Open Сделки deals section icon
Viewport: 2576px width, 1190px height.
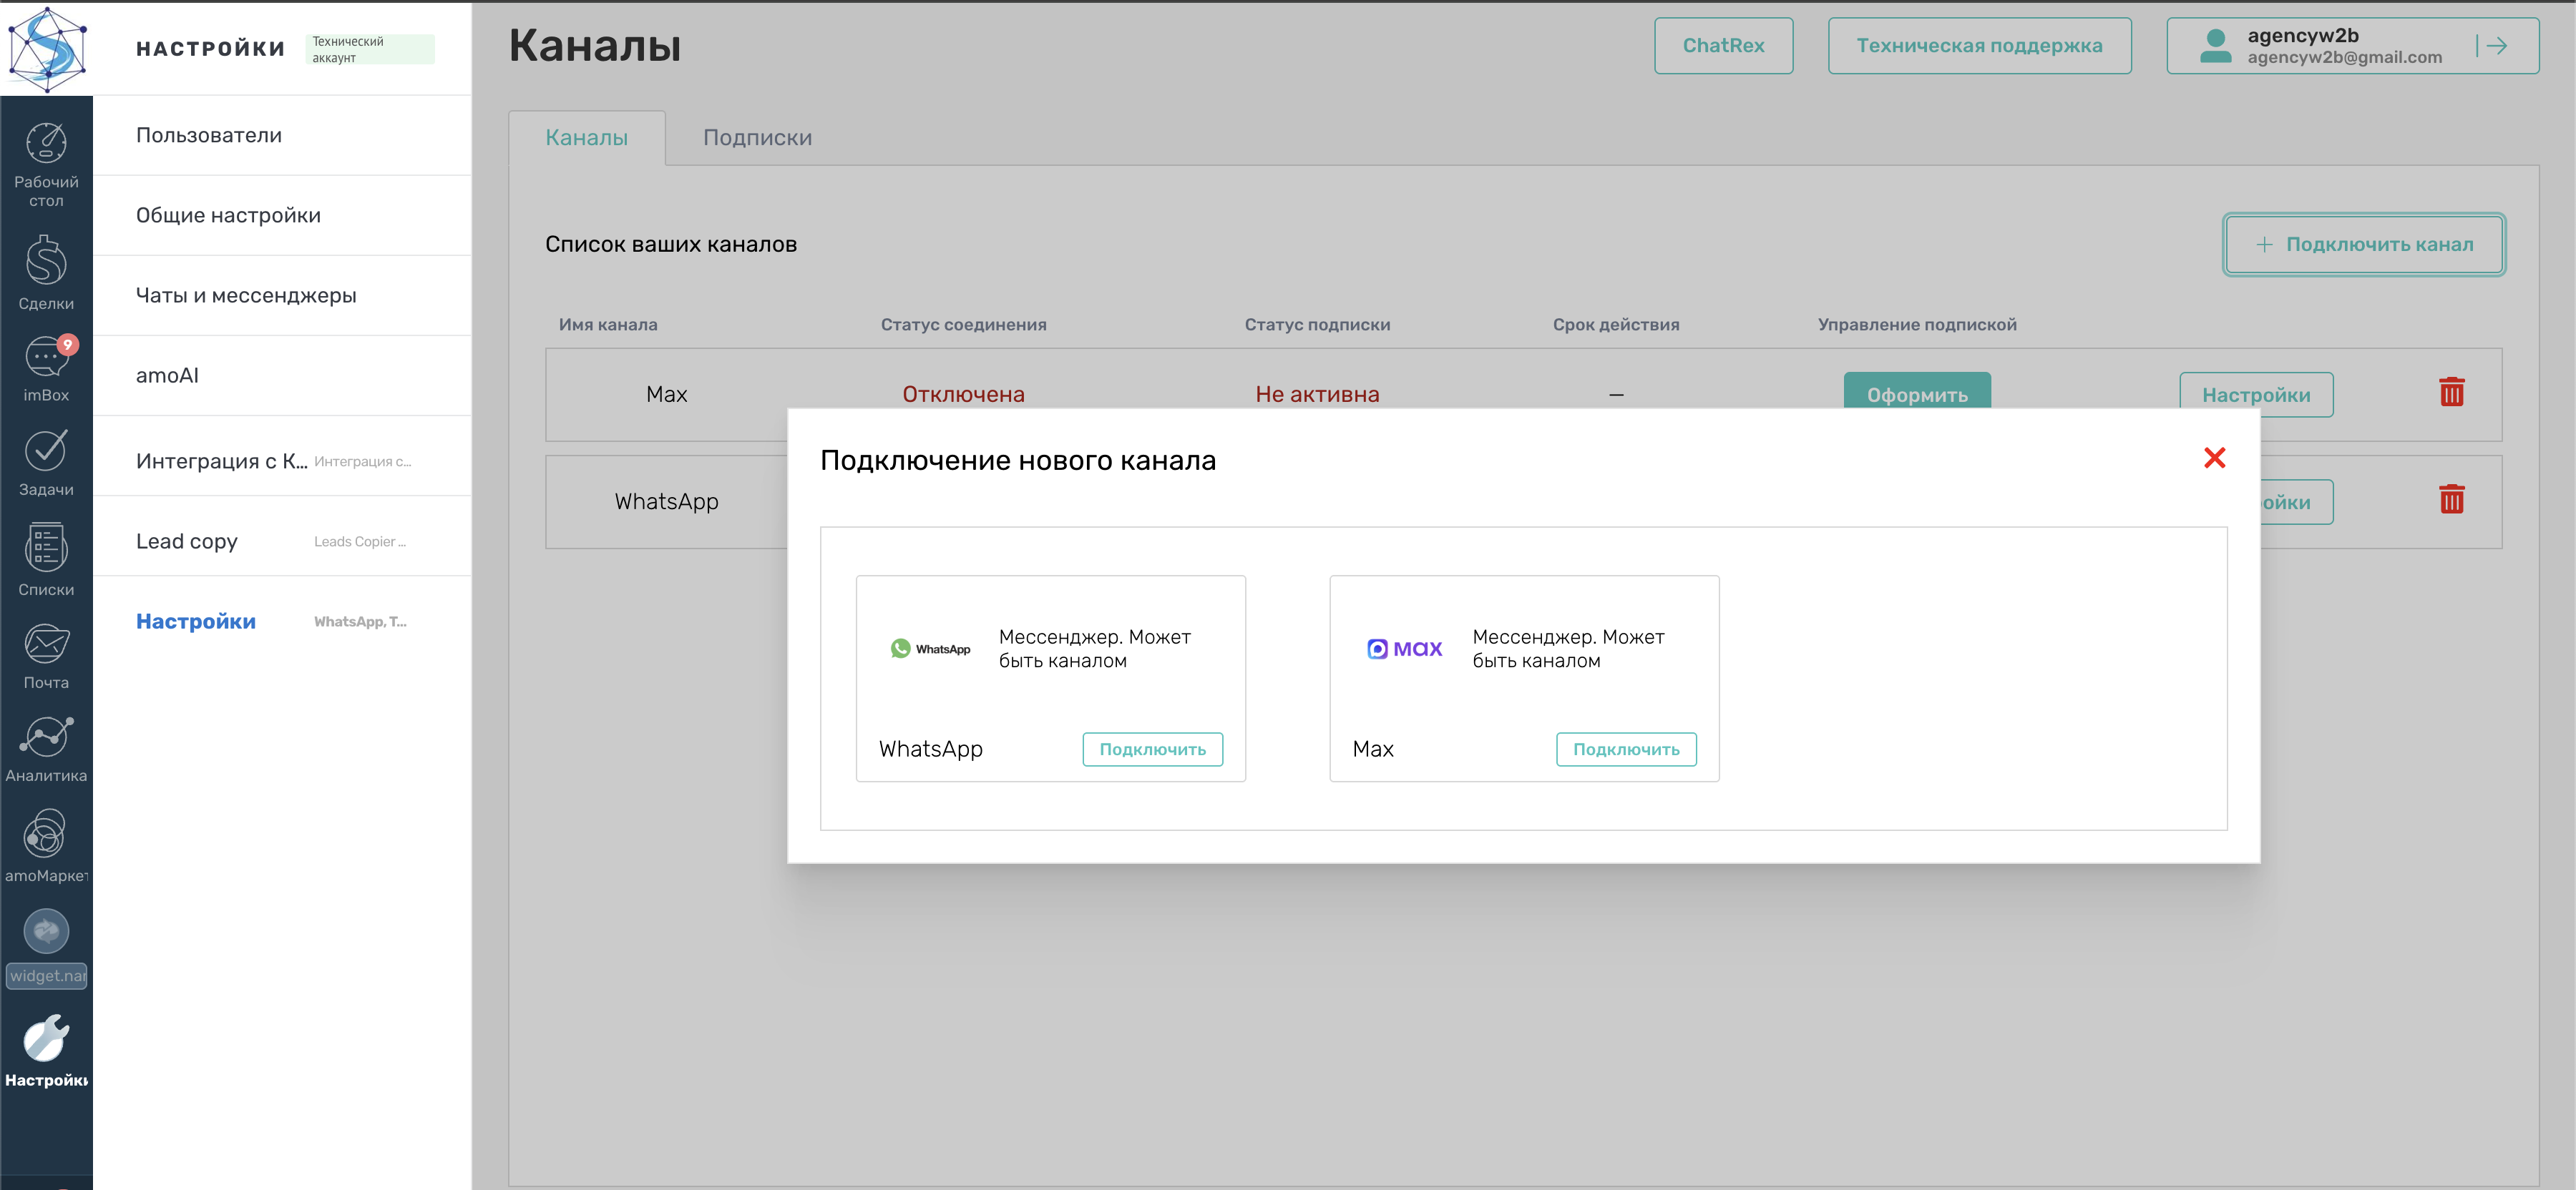point(46,262)
